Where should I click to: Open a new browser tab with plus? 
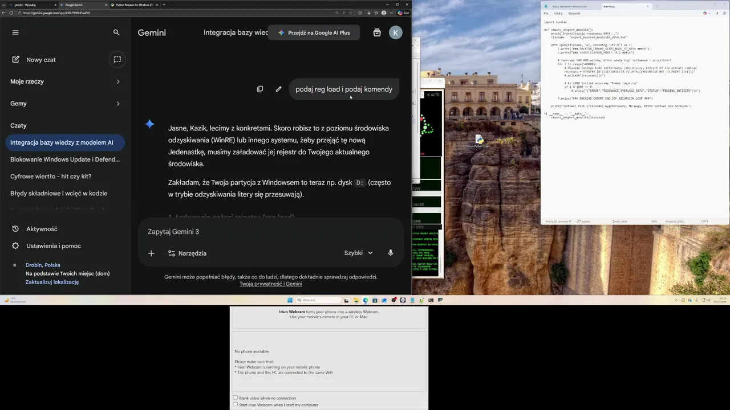(x=164, y=5)
